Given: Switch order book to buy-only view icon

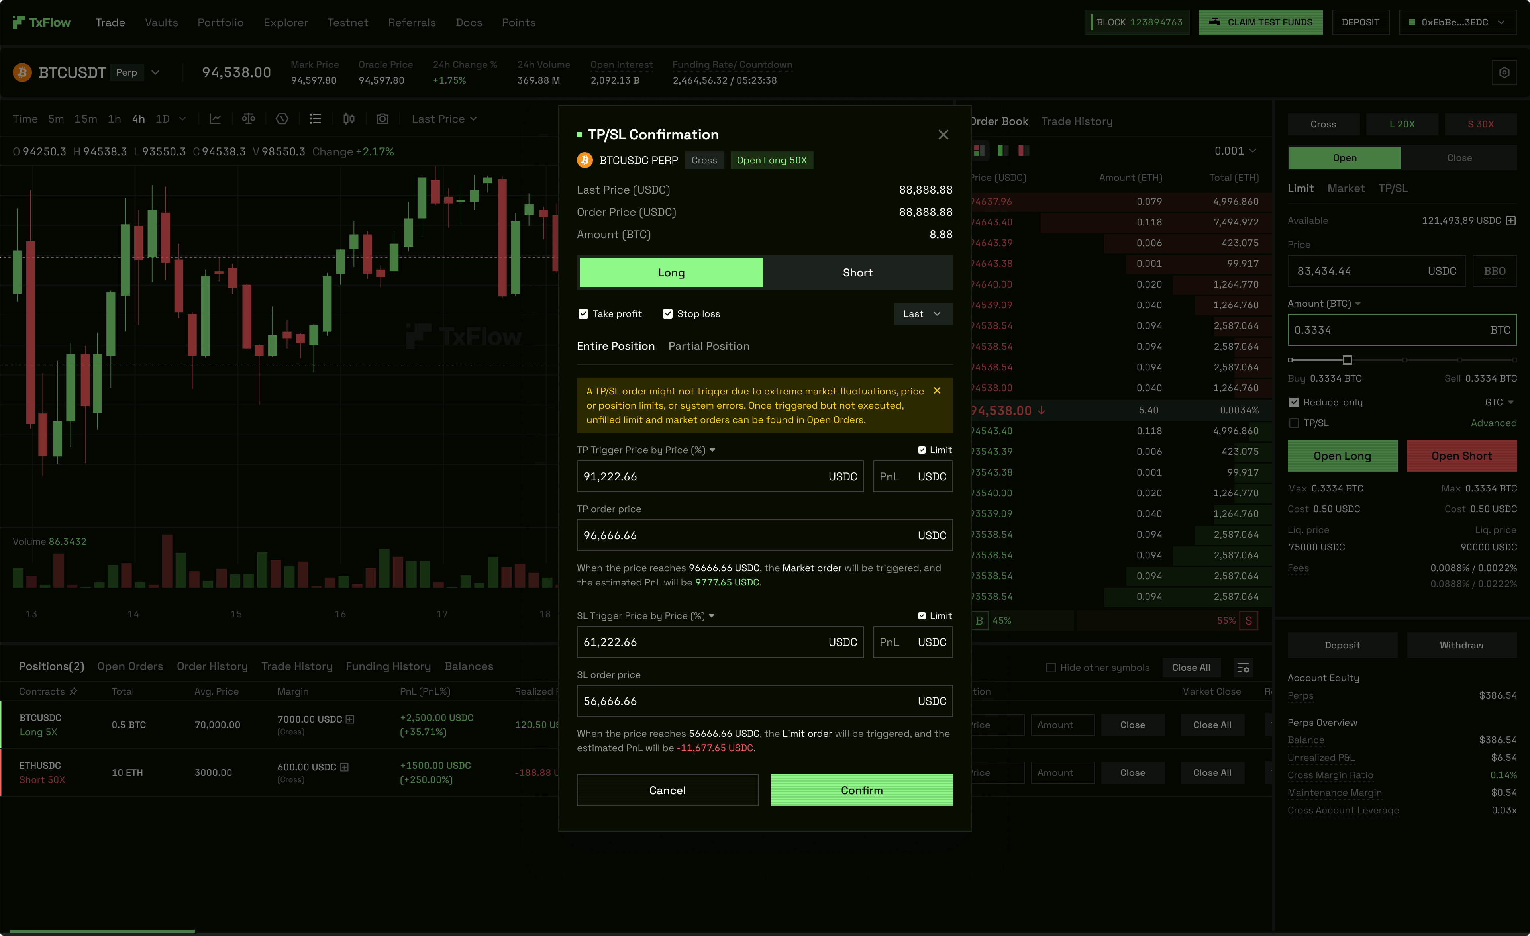Looking at the screenshot, I should 1003,150.
